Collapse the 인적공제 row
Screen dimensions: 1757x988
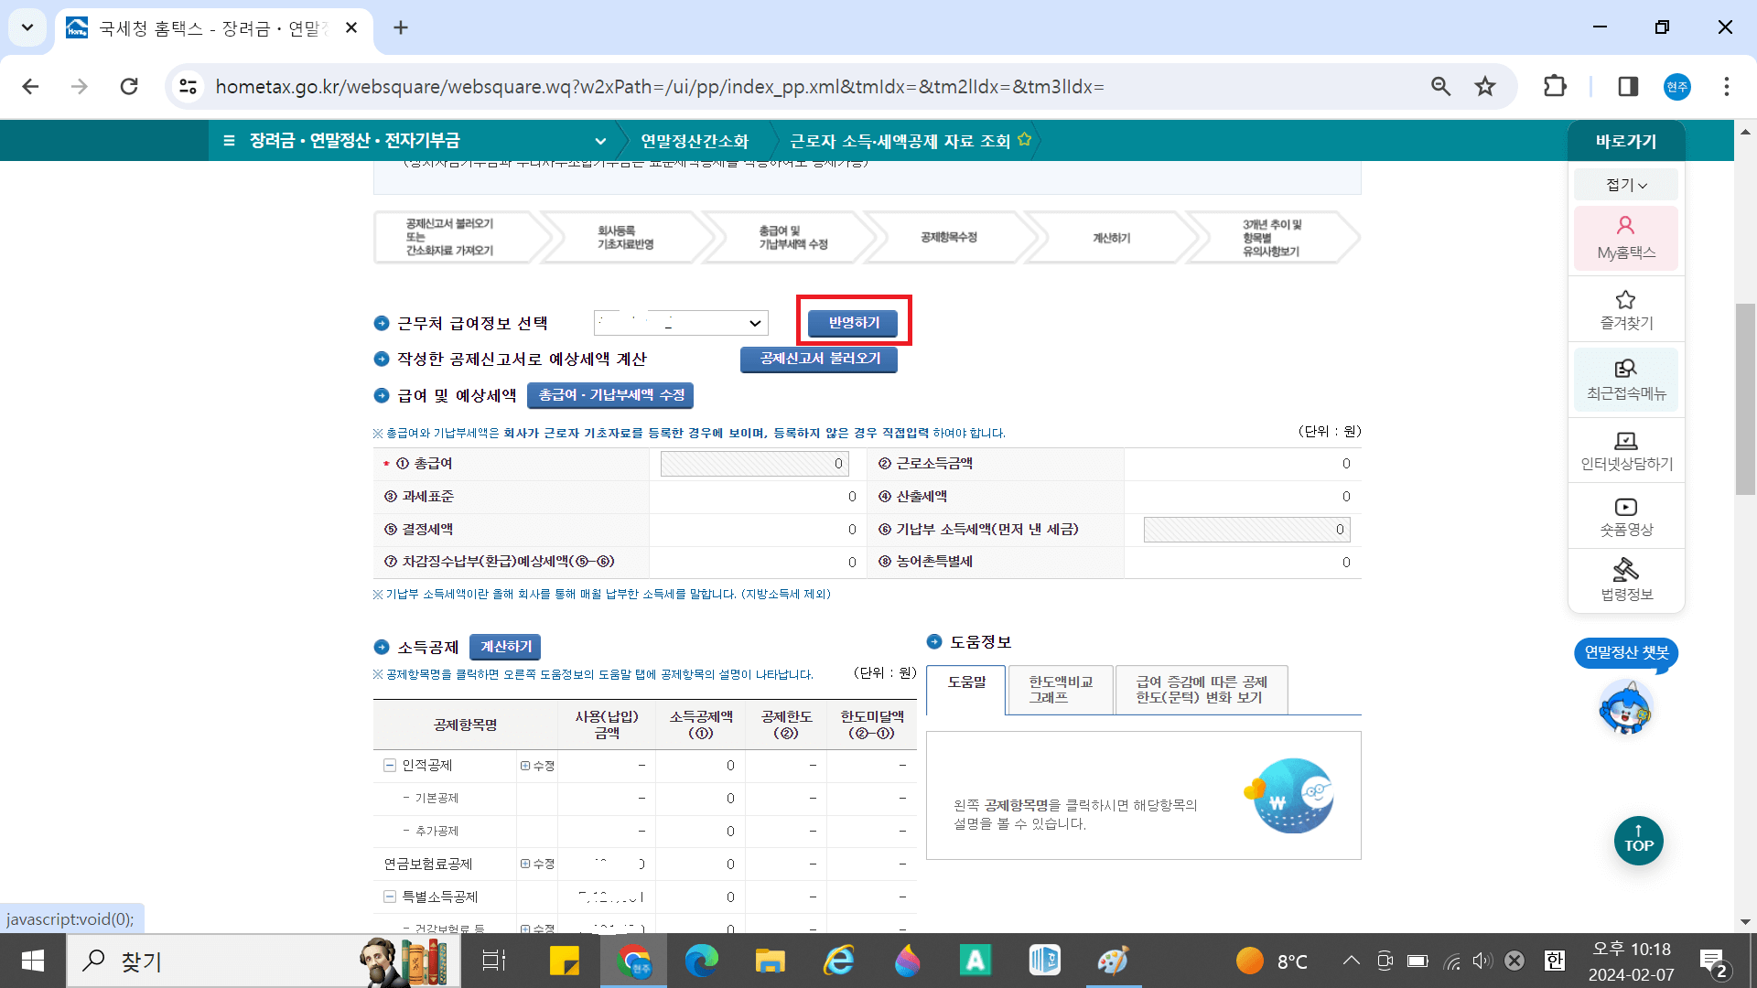[x=389, y=765]
